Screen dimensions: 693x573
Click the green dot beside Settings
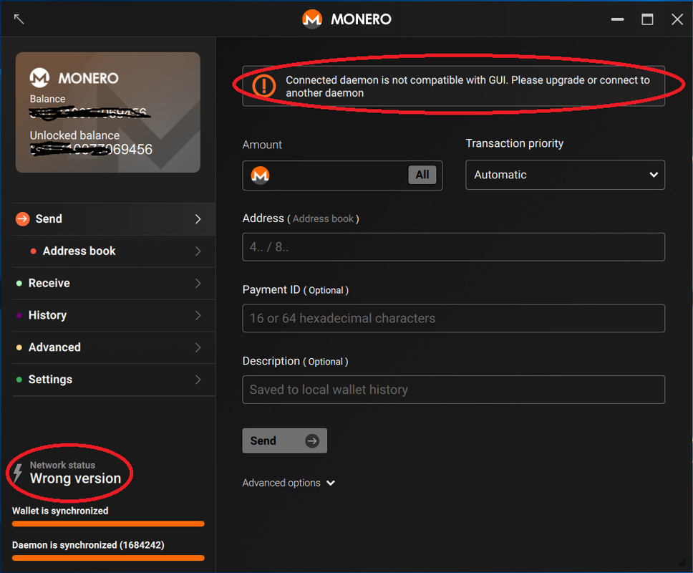pos(19,380)
